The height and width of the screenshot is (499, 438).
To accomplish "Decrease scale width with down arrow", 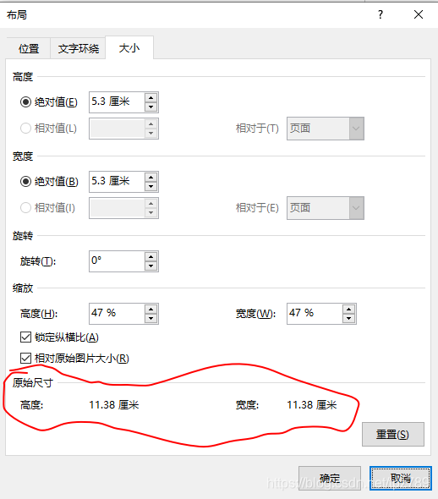I will pyautogui.click(x=349, y=319).
